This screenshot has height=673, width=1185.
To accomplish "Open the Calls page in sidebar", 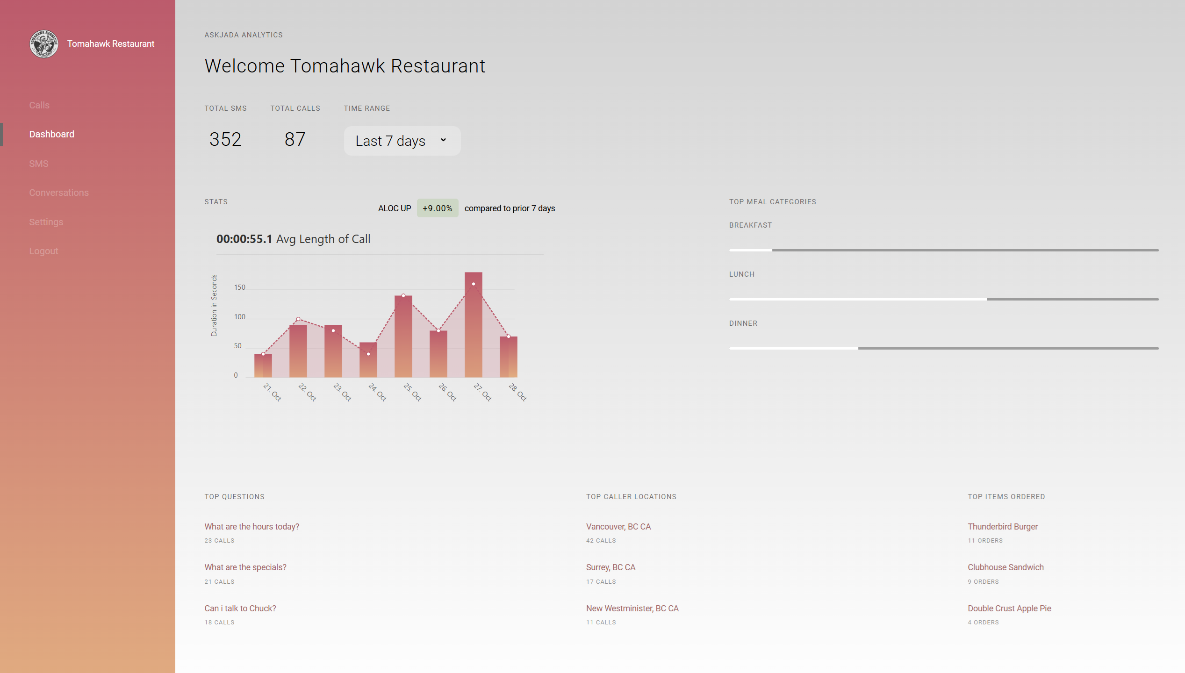I will click(x=39, y=105).
